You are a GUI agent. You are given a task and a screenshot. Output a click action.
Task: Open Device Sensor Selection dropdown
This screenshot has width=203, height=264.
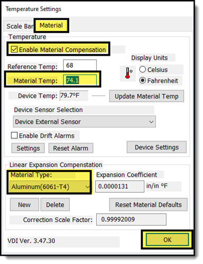tap(84, 122)
